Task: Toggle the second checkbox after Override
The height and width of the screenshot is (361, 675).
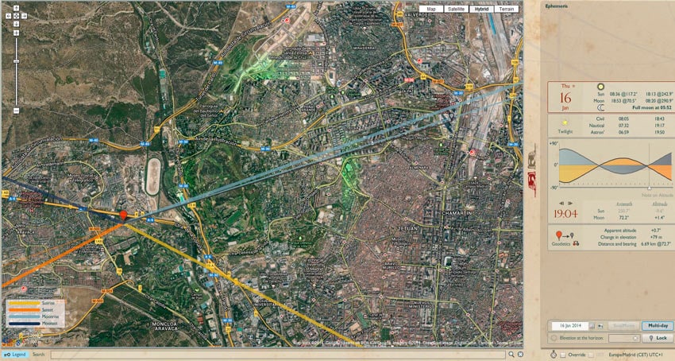Action: click(592, 355)
